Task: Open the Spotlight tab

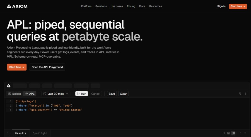Action: point(40,133)
